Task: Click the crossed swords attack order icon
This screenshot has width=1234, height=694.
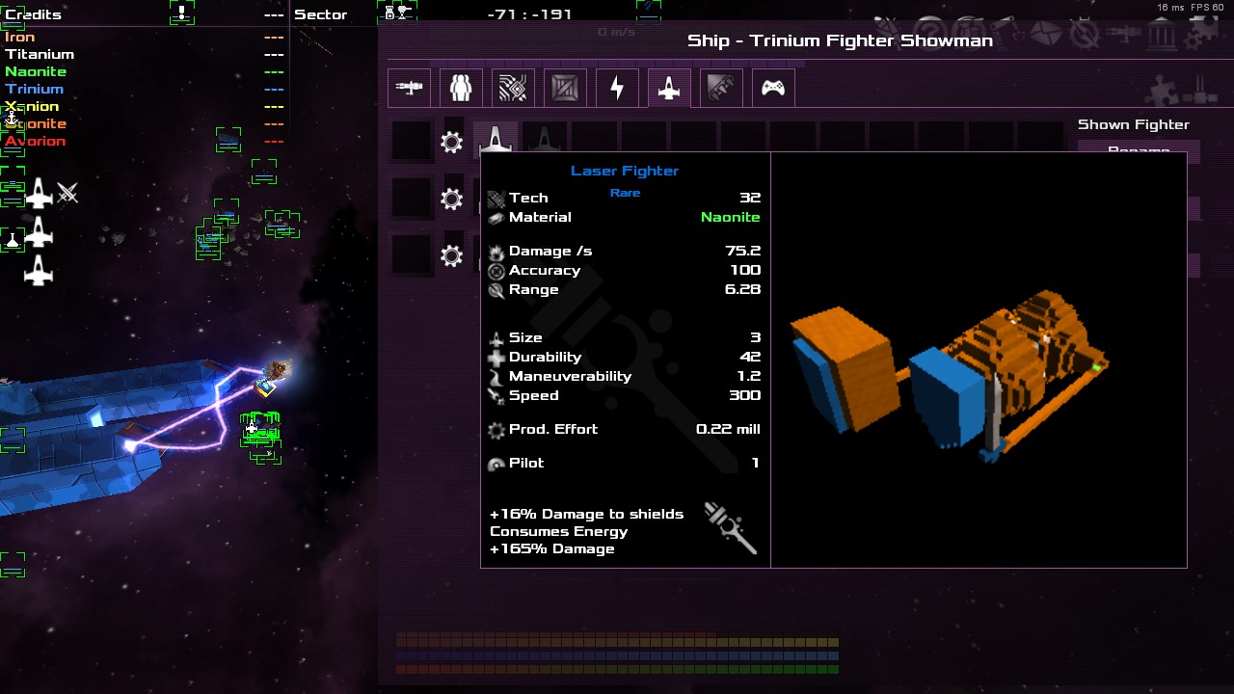Action: click(x=67, y=194)
